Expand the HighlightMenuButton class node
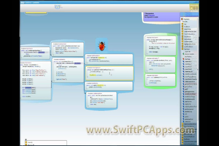The height and width of the screenshot is (146, 219). [182, 44]
